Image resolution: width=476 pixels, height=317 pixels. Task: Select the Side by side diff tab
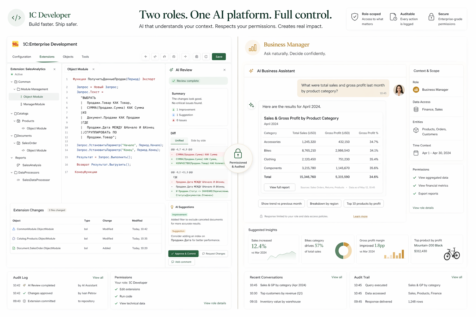198,141
